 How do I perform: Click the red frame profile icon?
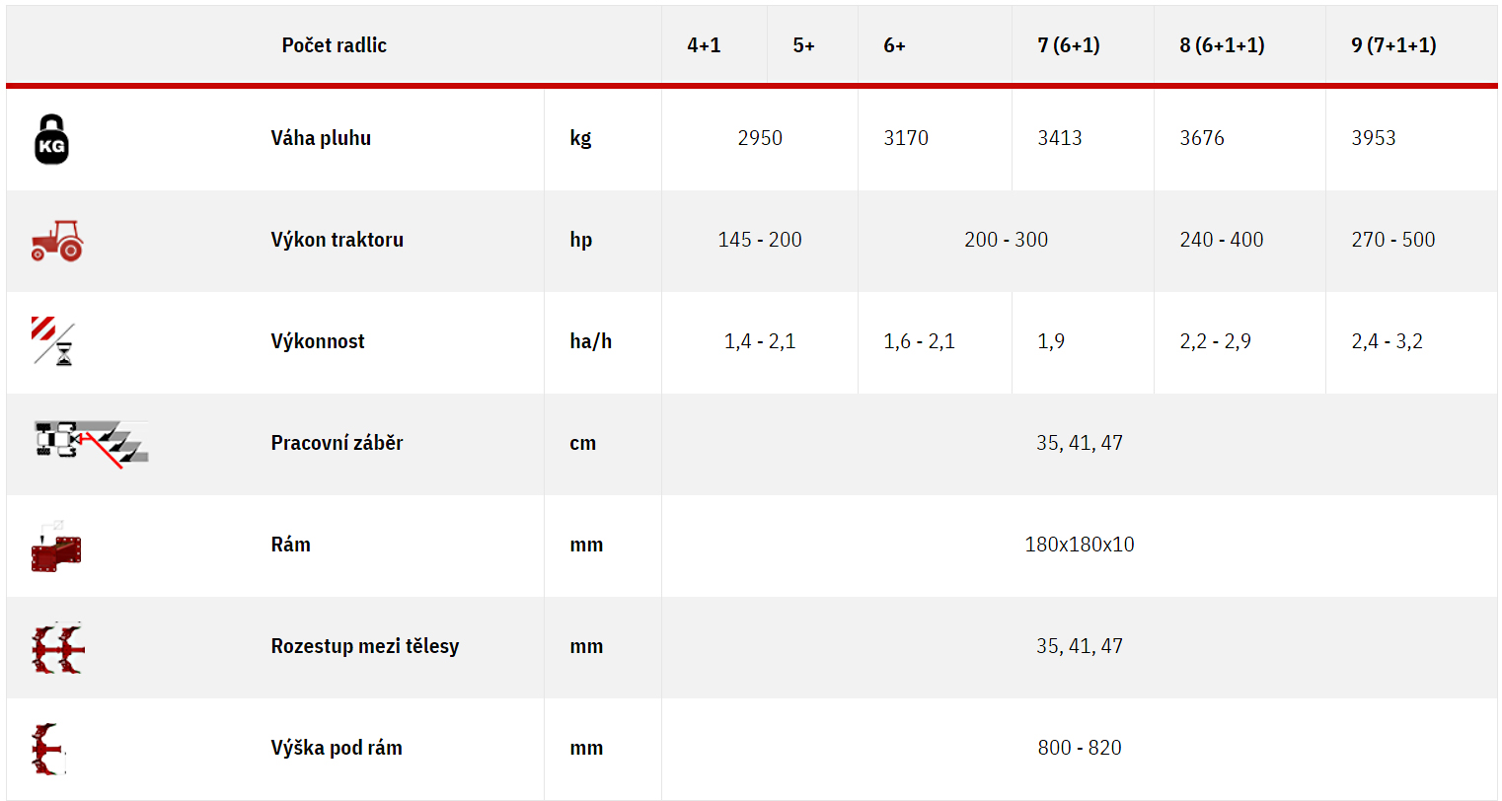(x=56, y=546)
